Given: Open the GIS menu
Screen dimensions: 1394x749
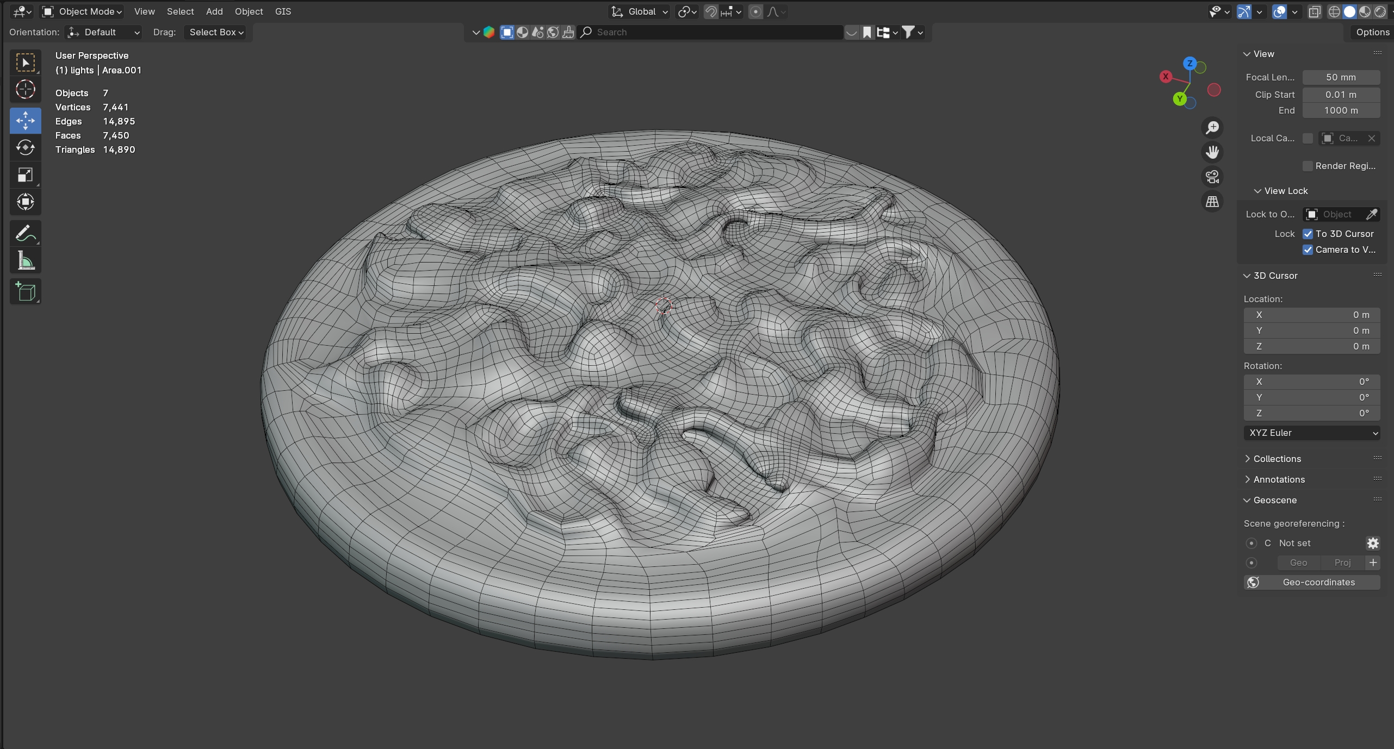Looking at the screenshot, I should click(x=283, y=11).
